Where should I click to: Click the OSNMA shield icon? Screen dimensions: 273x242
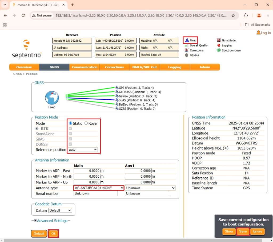pos(187,55)
